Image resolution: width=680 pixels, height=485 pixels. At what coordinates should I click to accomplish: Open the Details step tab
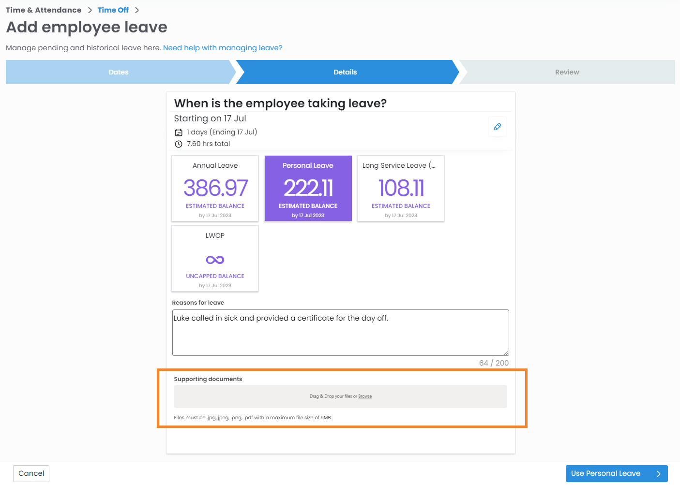[345, 72]
